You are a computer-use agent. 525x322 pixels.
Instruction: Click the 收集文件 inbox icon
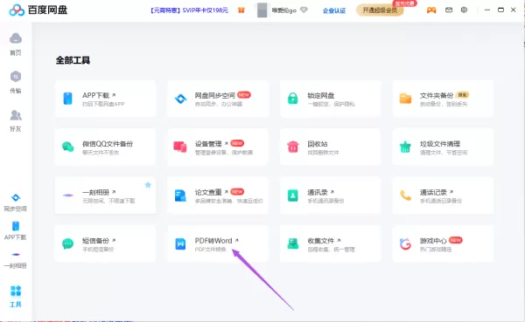(292, 243)
